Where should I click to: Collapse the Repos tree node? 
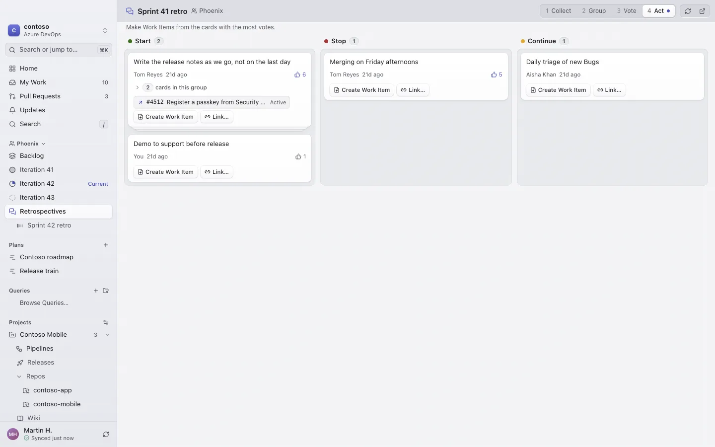pyautogui.click(x=19, y=376)
